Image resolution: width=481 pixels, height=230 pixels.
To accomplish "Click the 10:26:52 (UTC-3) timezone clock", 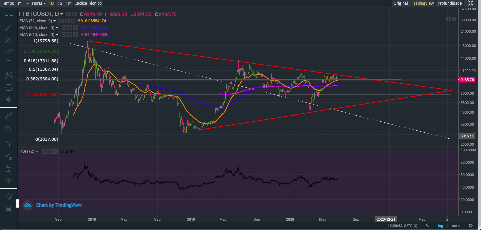I will point(403,226).
